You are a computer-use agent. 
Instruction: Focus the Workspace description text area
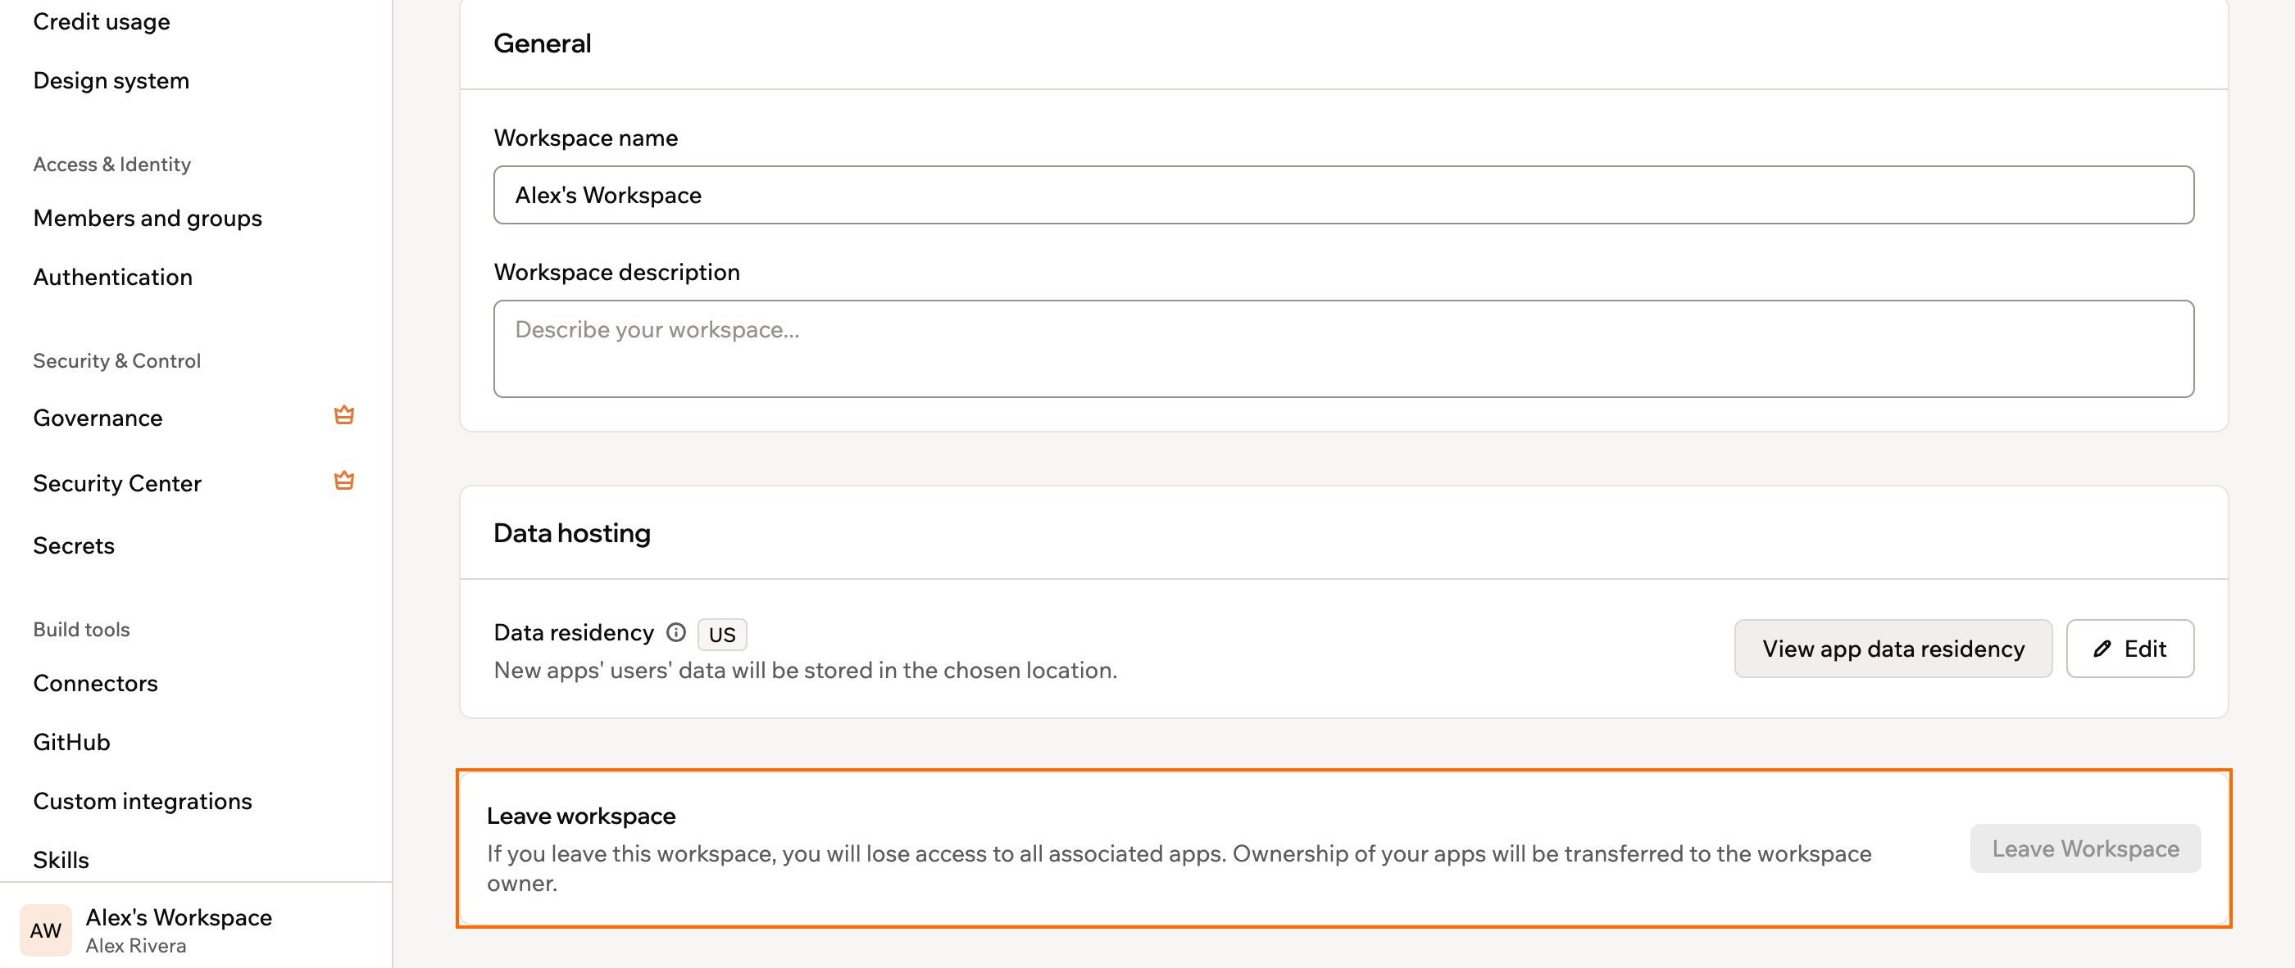pyautogui.click(x=1343, y=349)
